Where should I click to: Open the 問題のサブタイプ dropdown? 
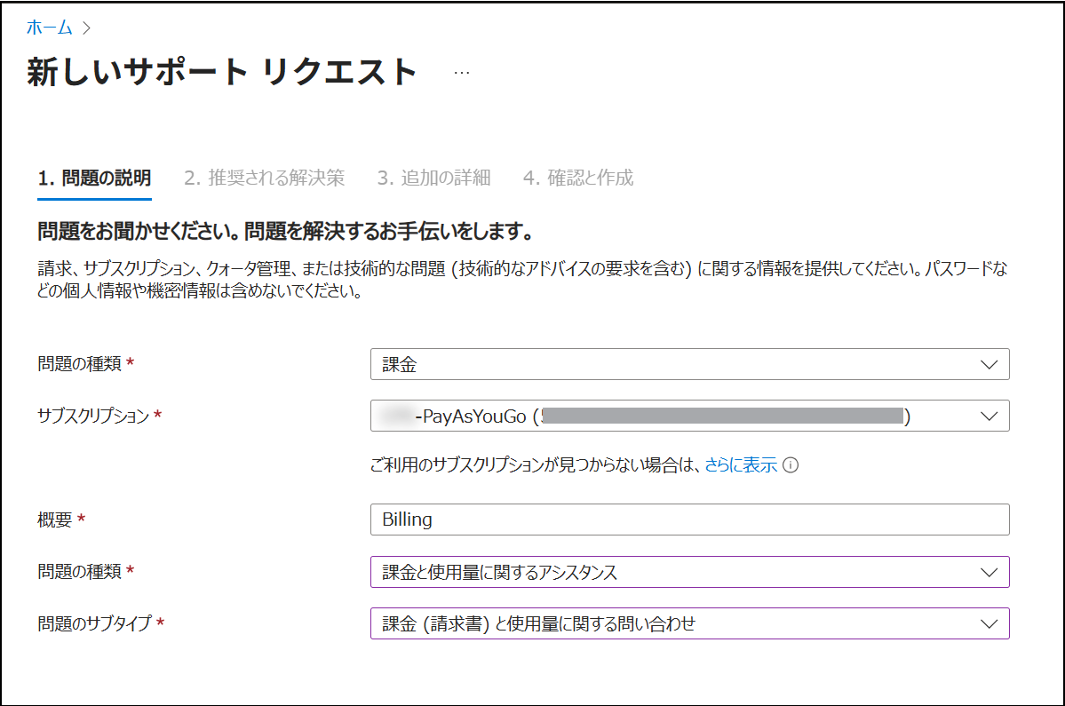(x=689, y=623)
